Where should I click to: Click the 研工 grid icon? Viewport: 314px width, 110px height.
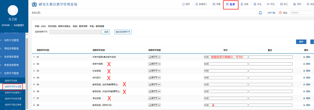(x=281, y=4)
